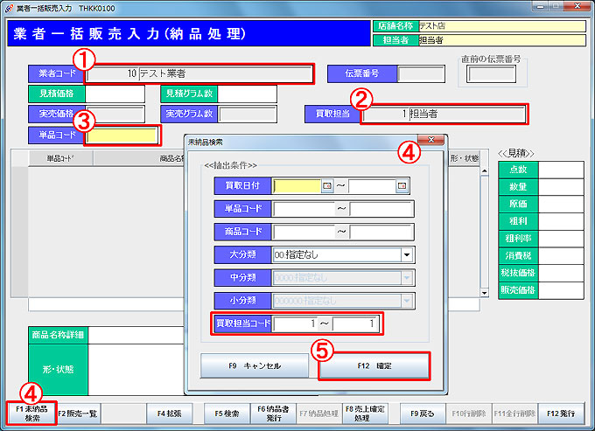Click the application icon in title bar
The height and width of the screenshot is (431, 595).
[x=9, y=9]
